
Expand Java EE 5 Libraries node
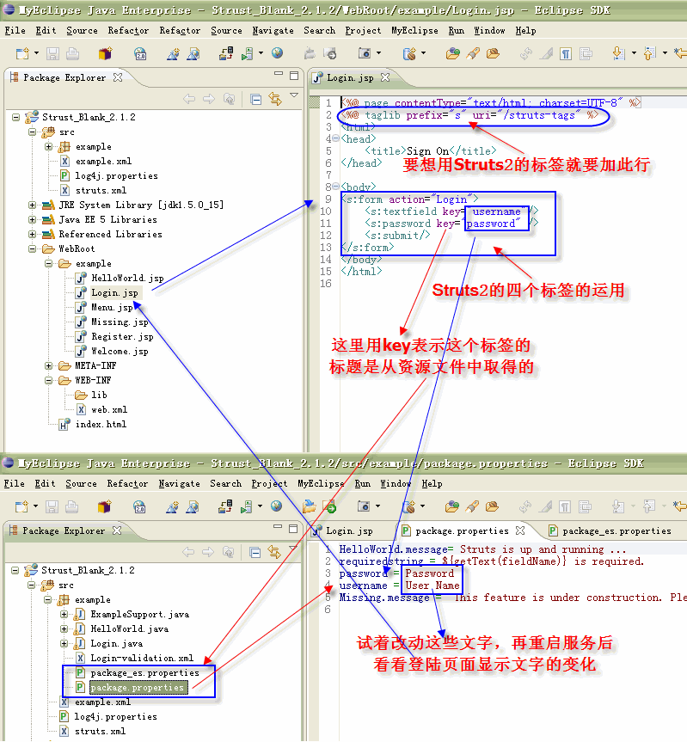(32, 219)
